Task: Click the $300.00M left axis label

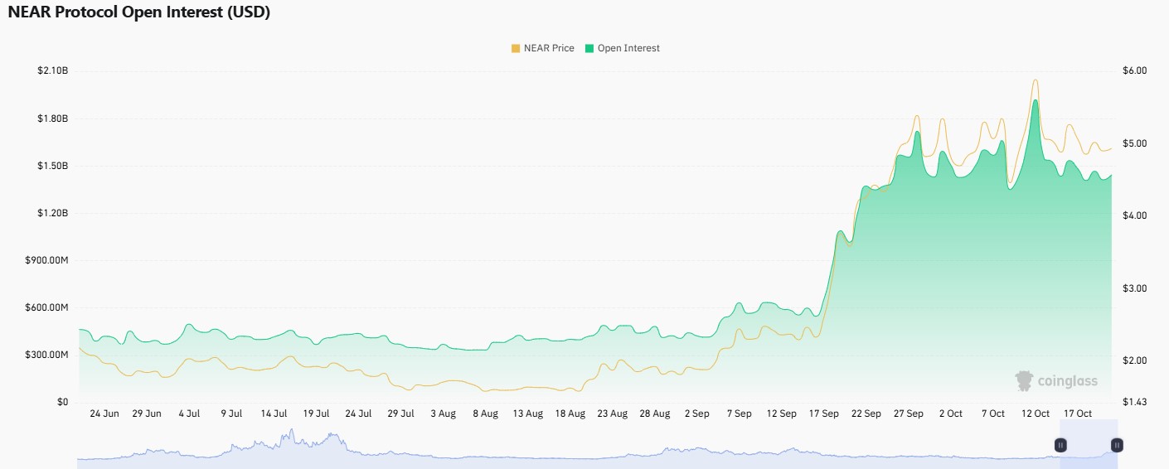Action: pyautogui.click(x=46, y=355)
